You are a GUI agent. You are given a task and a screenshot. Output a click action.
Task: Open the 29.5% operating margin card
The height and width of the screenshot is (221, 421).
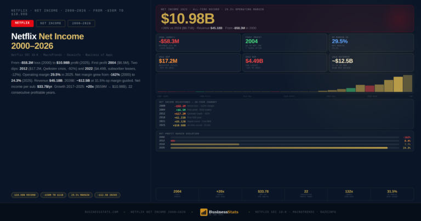(371, 43)
